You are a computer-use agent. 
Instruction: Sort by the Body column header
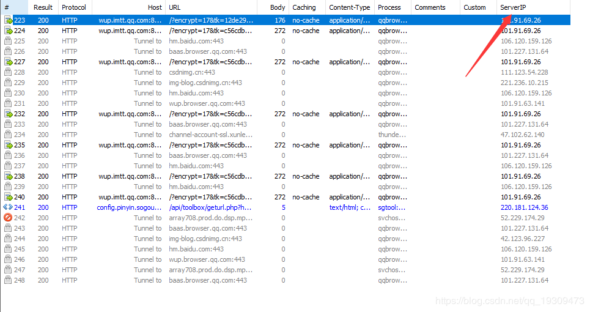[273, 7]
